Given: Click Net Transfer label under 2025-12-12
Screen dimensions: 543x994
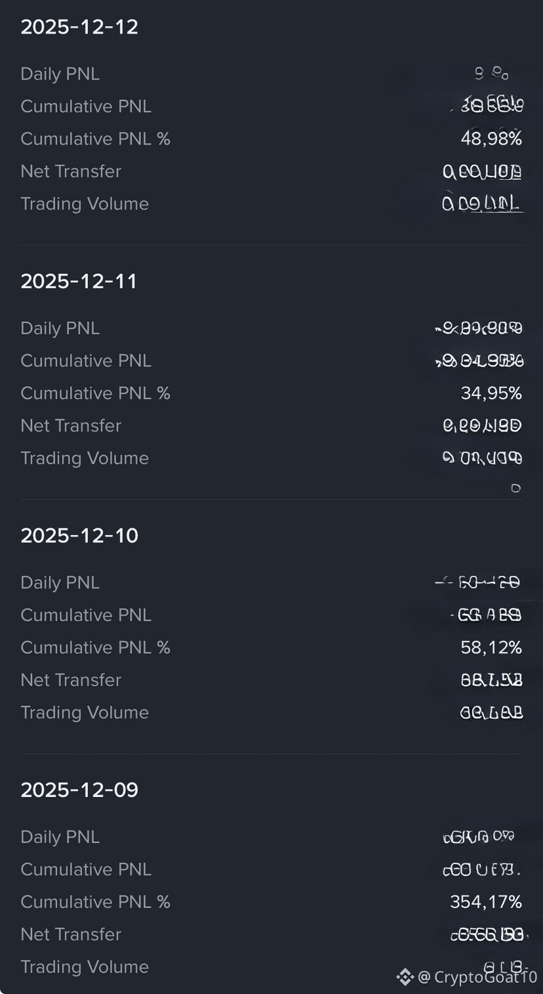Looking at the screenshot, I should (x=71, y=171).
